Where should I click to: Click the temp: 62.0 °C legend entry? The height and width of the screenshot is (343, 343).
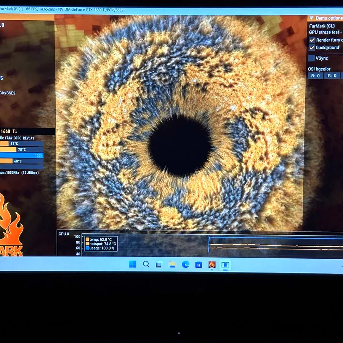[x=99, y=240]
